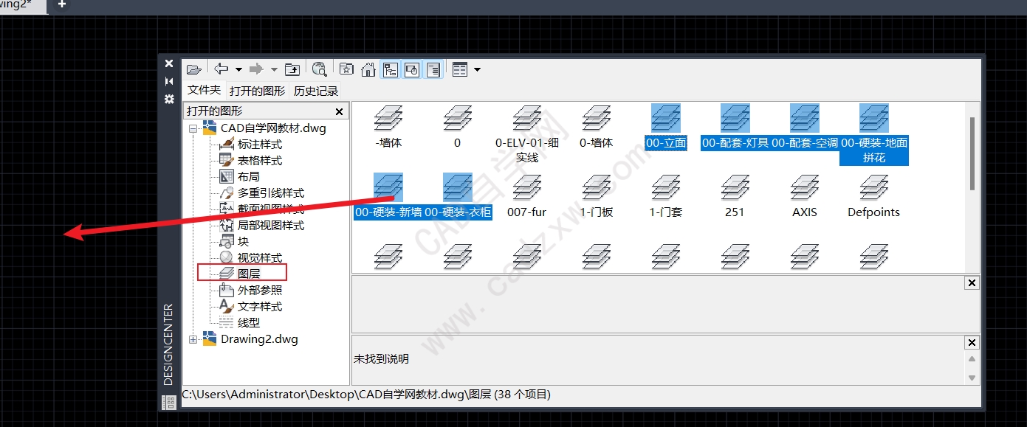
Task: Toggle the Tree View button
Action: coord(390,69)
